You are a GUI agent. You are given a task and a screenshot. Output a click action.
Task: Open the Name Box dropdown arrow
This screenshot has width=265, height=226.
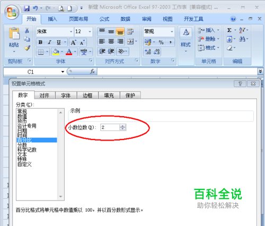pyautogui.click(x=63, y=72)
